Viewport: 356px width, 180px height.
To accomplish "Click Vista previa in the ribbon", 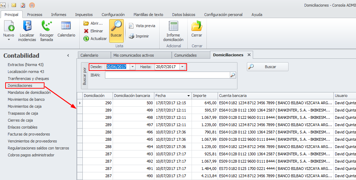I will 142,26.
